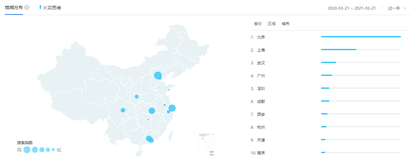Open the 近一年 time range dropdown
The image size is (415, 165).
[x=394, y=8]
